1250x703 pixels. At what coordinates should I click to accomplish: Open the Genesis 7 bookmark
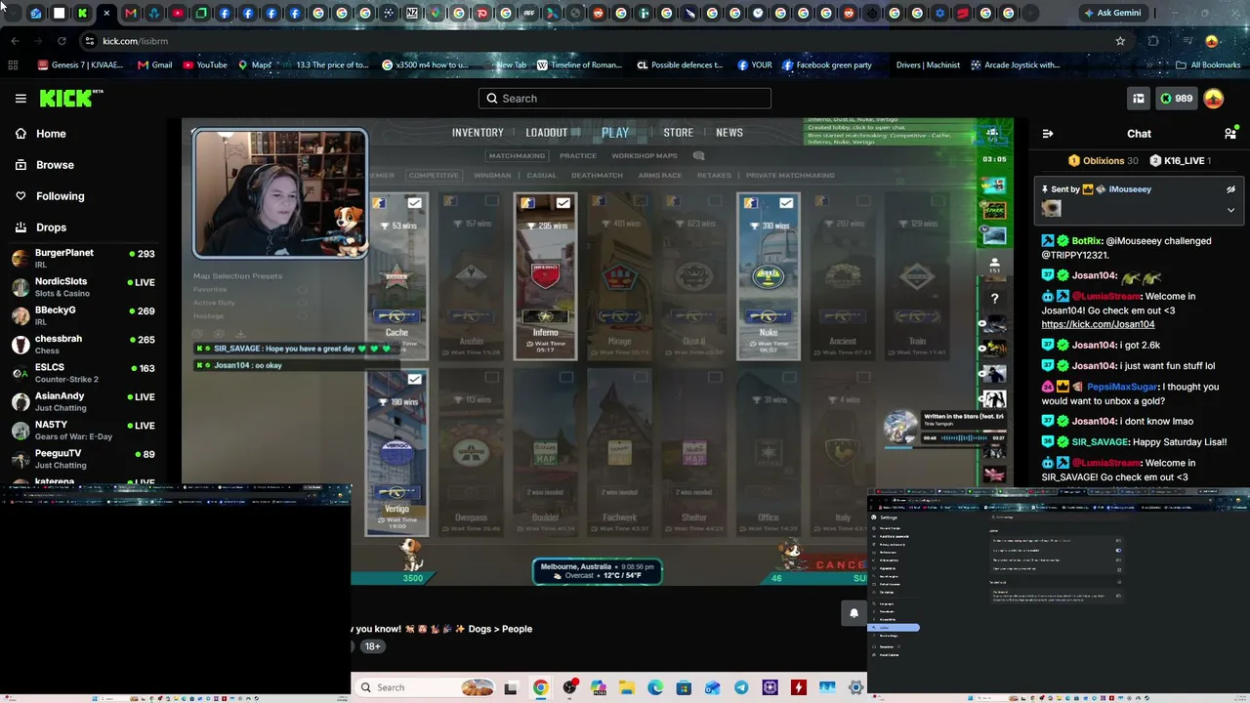(x=80, y=65)
